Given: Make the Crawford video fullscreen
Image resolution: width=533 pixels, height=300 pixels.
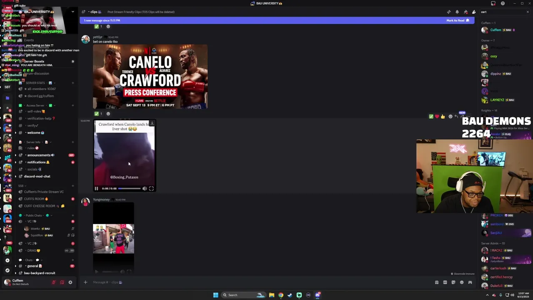Looking at the screenshot, I should pos(152,189).
